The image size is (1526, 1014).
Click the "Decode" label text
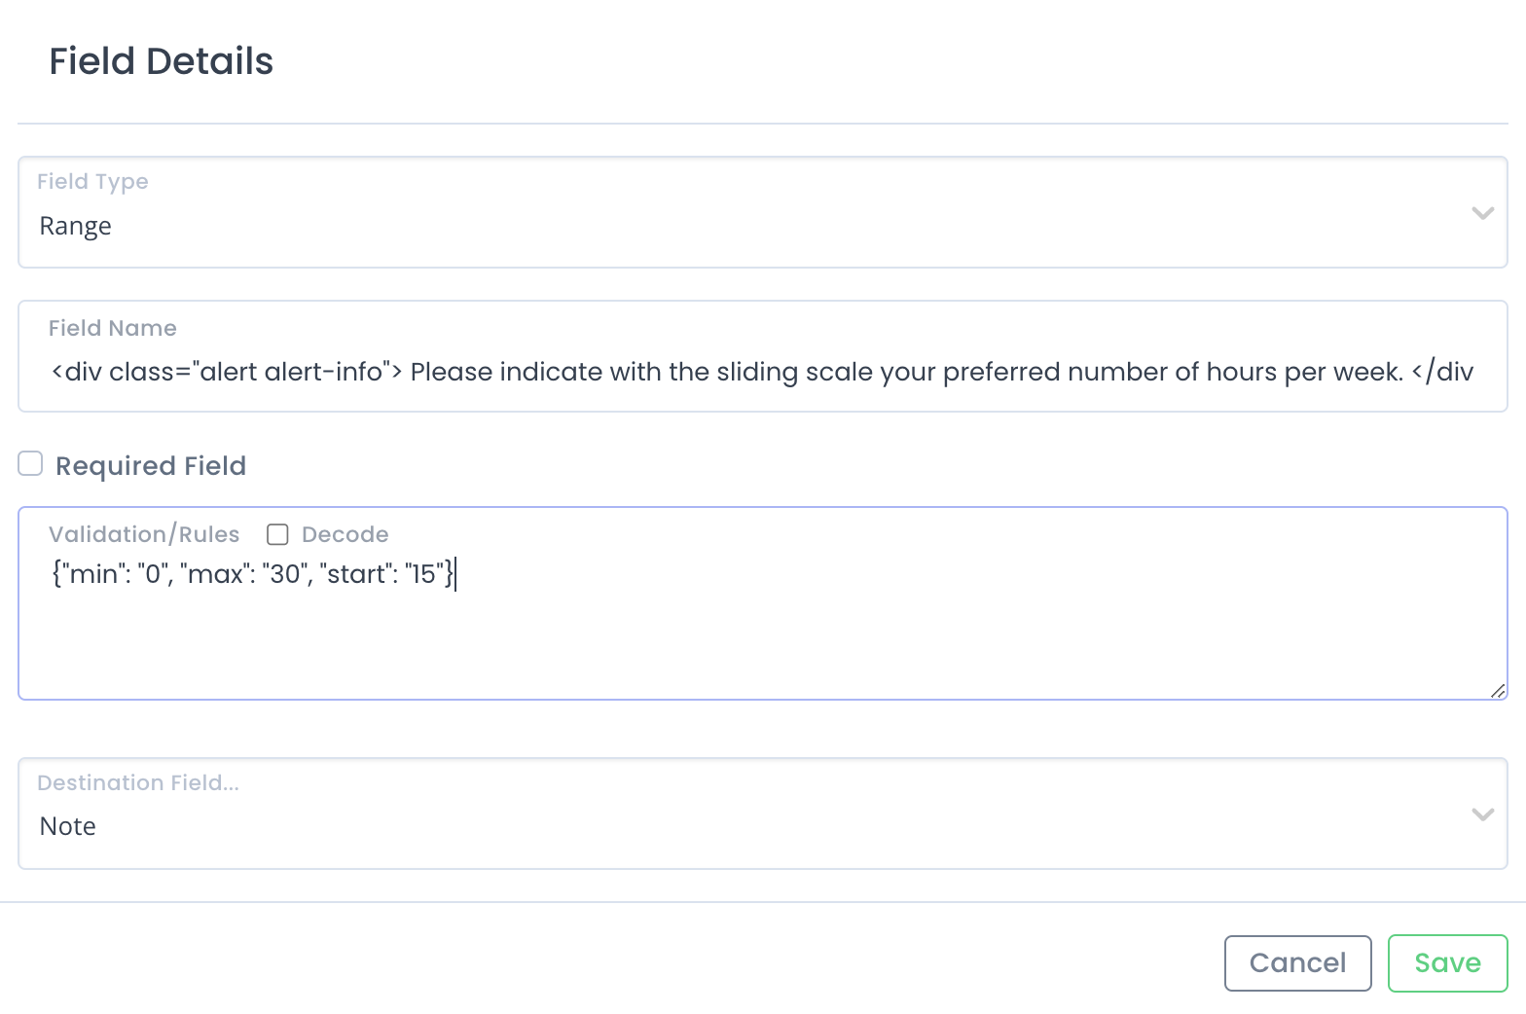coord(345,534)
